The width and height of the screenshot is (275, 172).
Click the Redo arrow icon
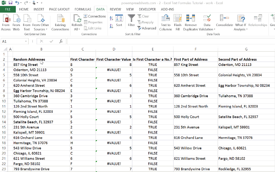(26, 3)
